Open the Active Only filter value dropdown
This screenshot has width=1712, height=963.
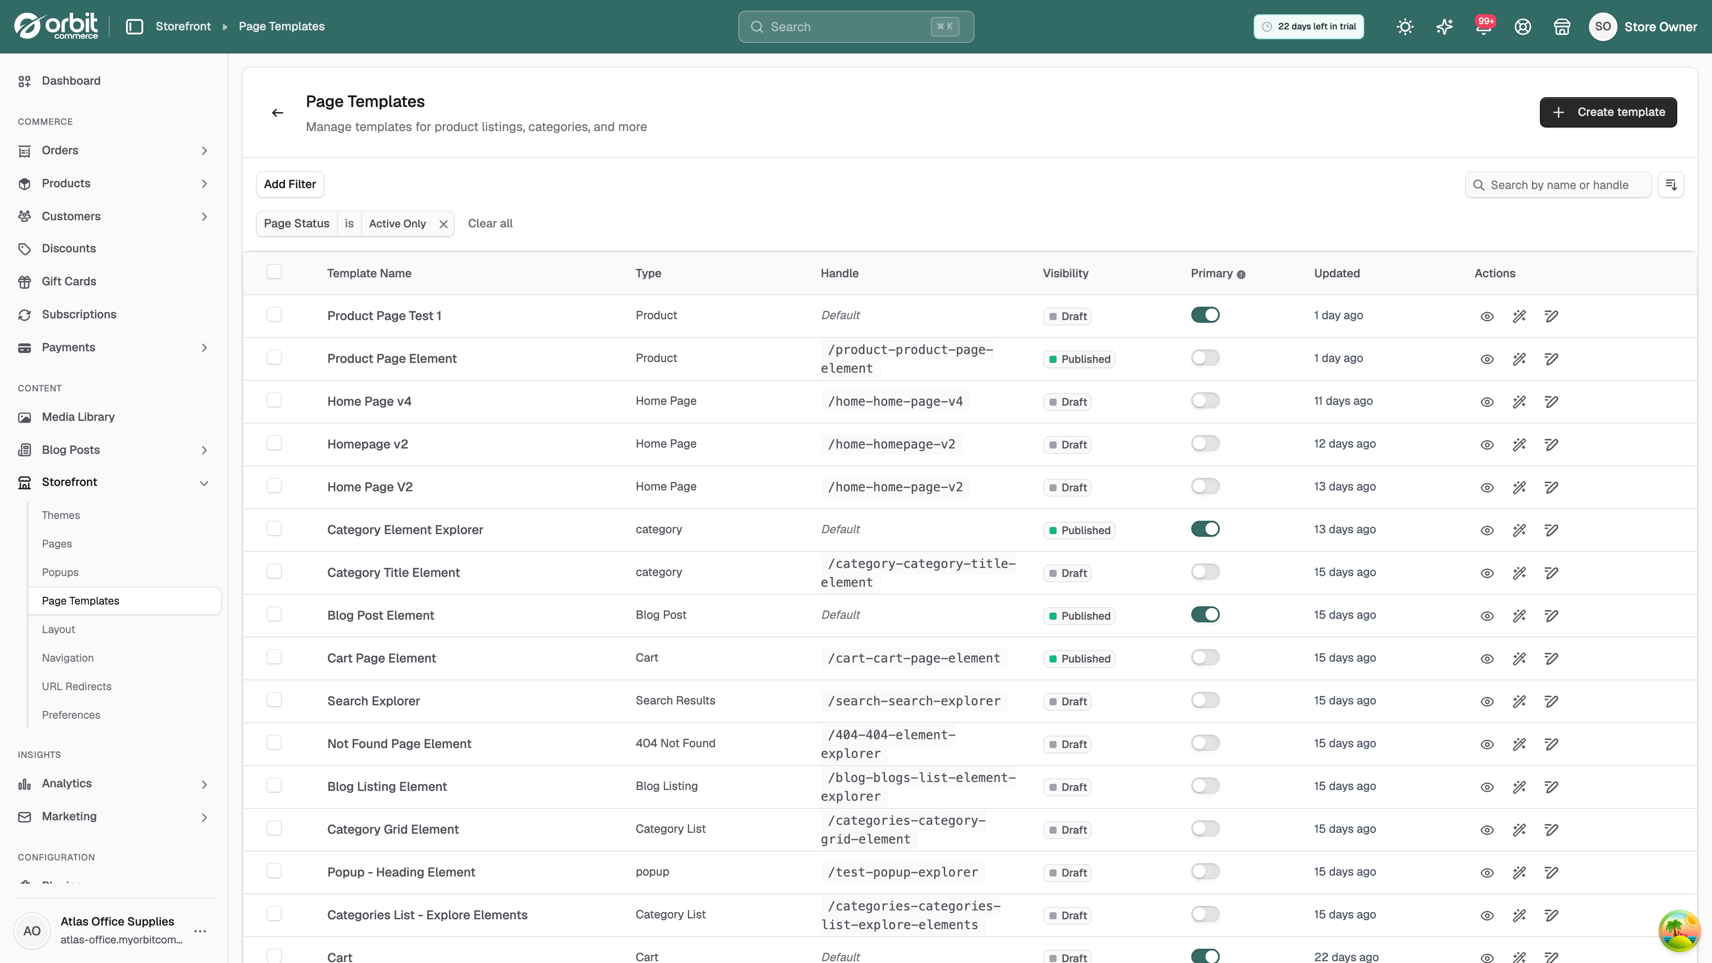(397, 224)
